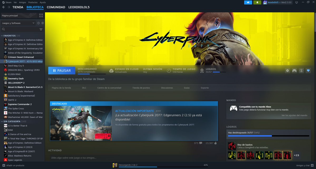Pause the Cyberpunk 2077 download
The height and width of the screenshot is (169, 316).
tap(62, 71)
